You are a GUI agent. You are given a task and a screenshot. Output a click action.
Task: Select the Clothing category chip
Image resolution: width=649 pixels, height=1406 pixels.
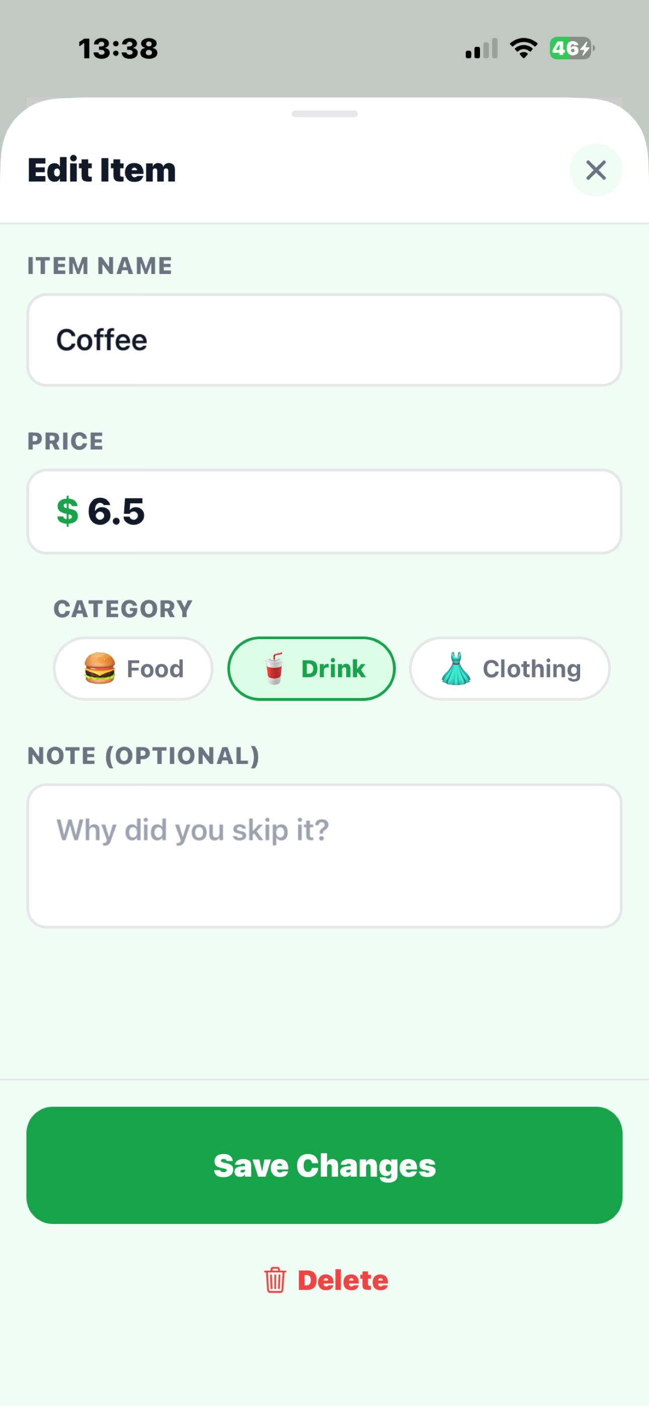coord(510,668)
